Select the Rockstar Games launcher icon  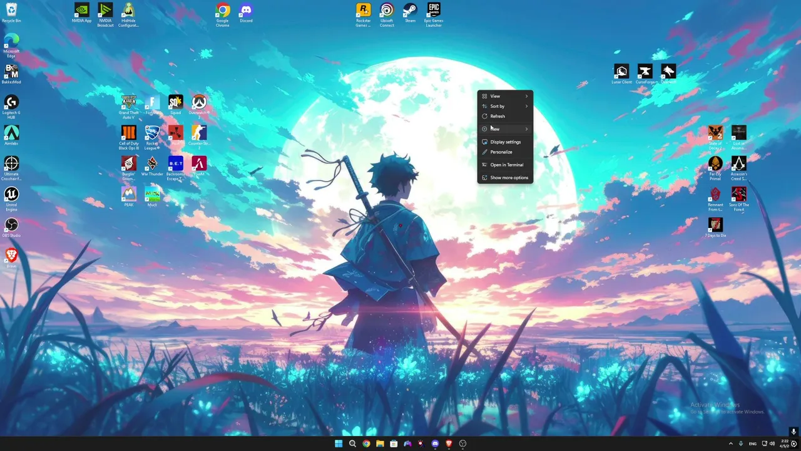(363, 15)
